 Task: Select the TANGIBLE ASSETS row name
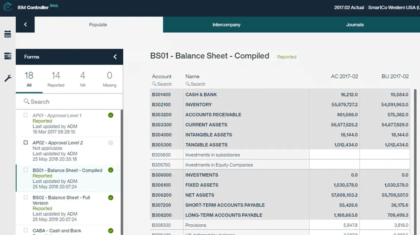(206, 145)
